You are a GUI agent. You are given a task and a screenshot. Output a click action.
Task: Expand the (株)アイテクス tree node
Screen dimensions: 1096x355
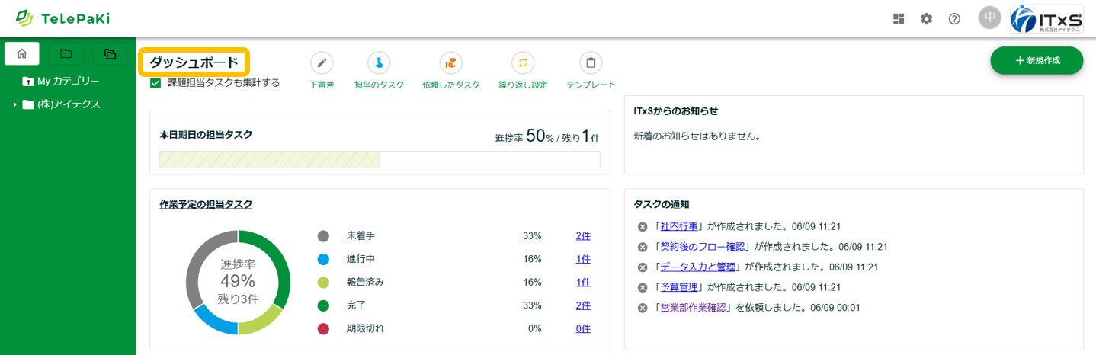click(14, 104)
